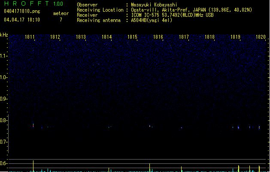The height and width of the screenshot is (172, 270).
Task: Click the 1813 time axis marker
Action: 81,37
